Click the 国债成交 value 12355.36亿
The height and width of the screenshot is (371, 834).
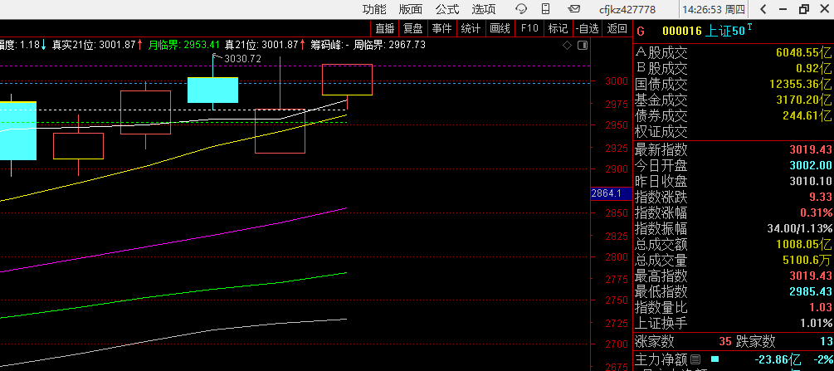(801, 84)
